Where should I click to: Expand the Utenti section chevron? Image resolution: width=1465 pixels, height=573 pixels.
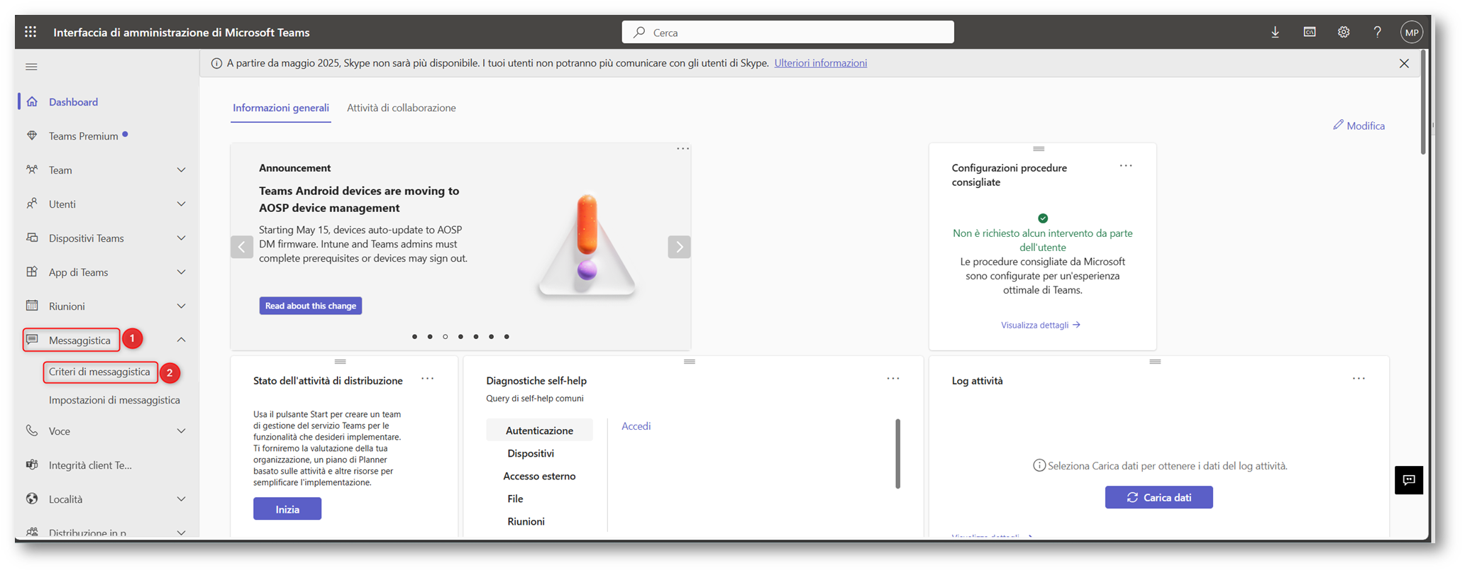point(181,204)
